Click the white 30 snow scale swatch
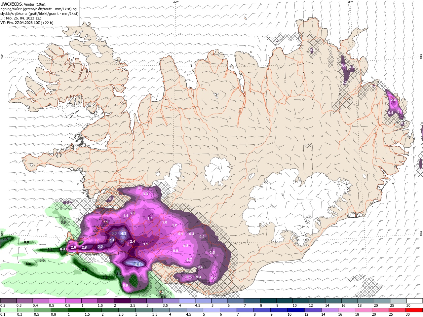423x317 pixels. pyautogui.click(x=414, y=301)
